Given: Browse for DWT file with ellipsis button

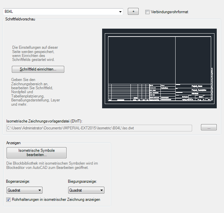Looking at the screenshot, I should coord(209,127).
